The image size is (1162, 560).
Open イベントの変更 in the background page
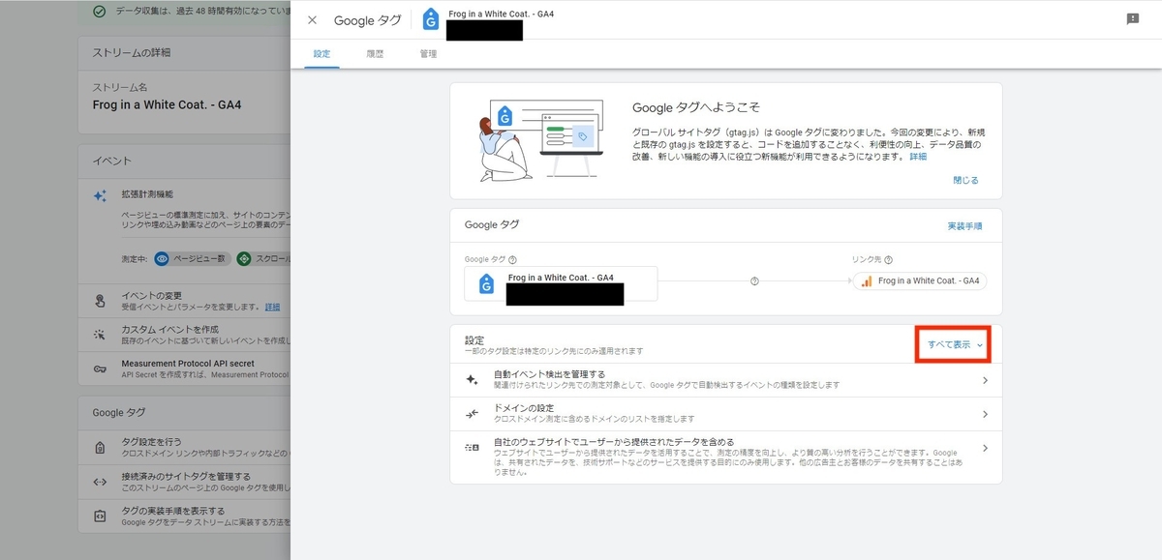[x=184, y=301]
